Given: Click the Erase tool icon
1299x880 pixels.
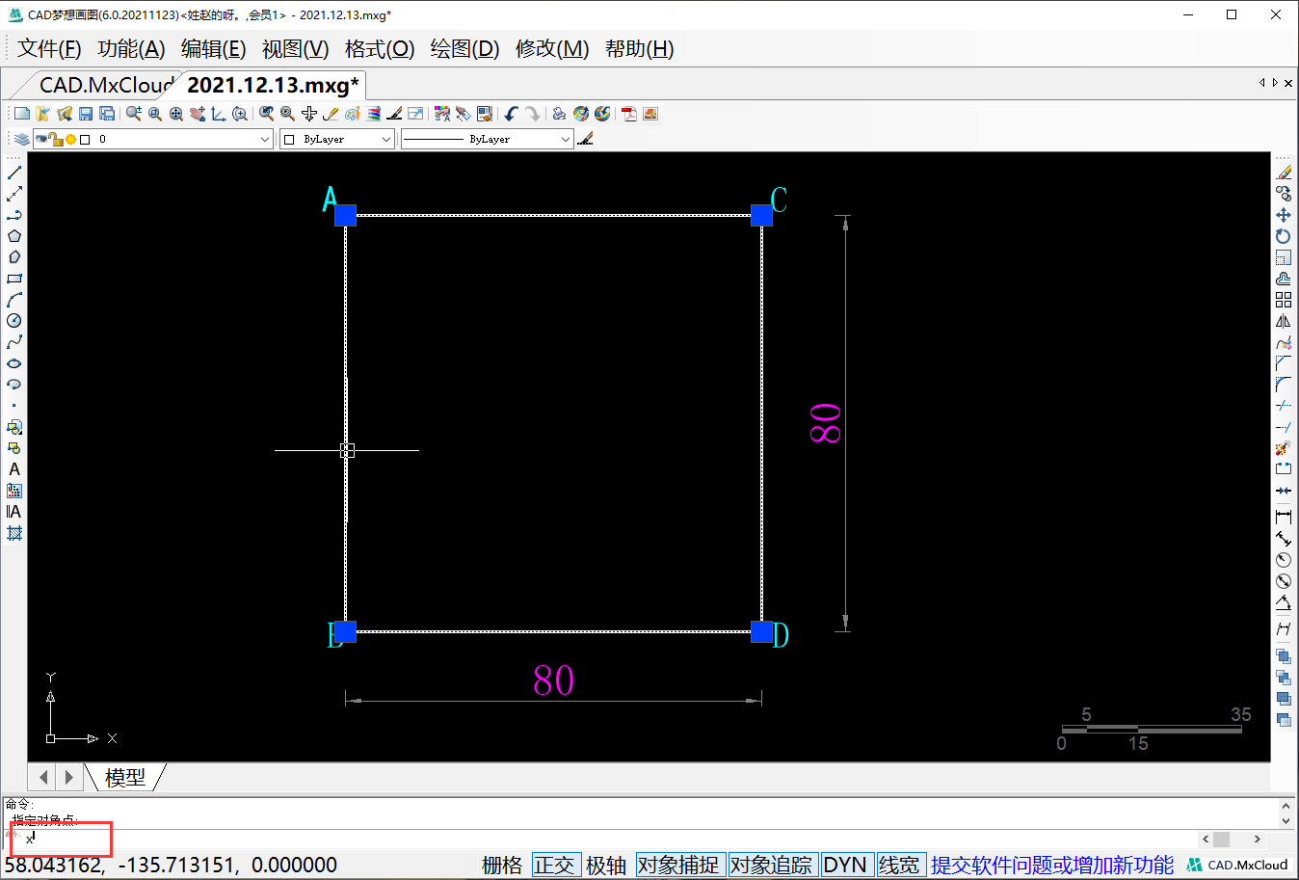Looking at the screenshot, I should (x=1284, y=173).
